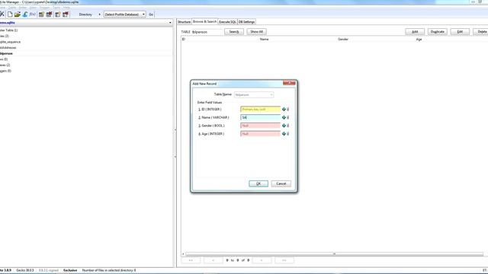488x274 pixels.
Task: Open the Select Profile Database combo box
Action: (124, 14)
